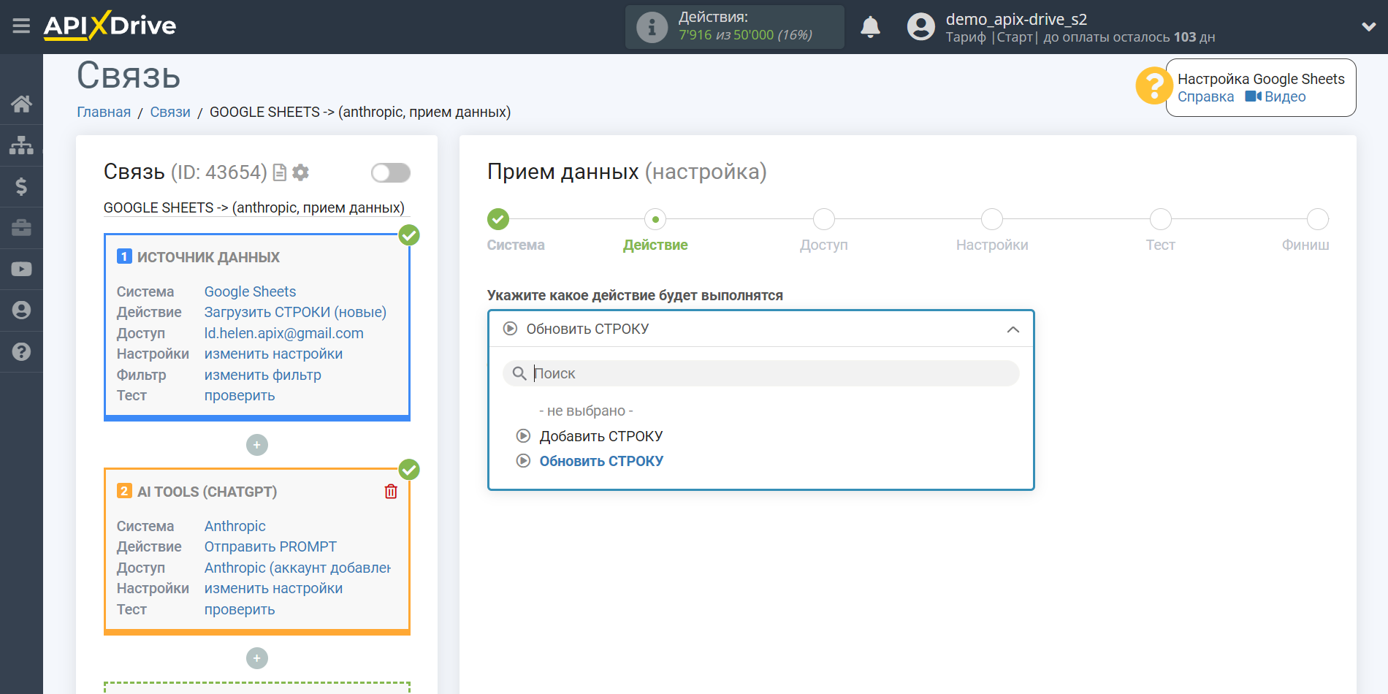This screenshot has width=1388, height=694.
Task: Click the ApiX-Drive logo
Action: pos(110,26)
